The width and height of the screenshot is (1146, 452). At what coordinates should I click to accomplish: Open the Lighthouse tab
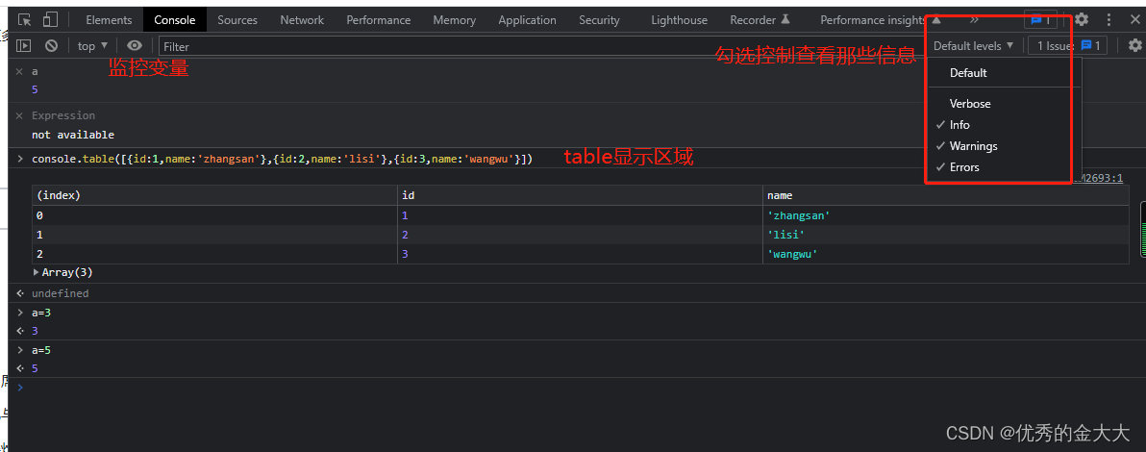pos(679,20)
